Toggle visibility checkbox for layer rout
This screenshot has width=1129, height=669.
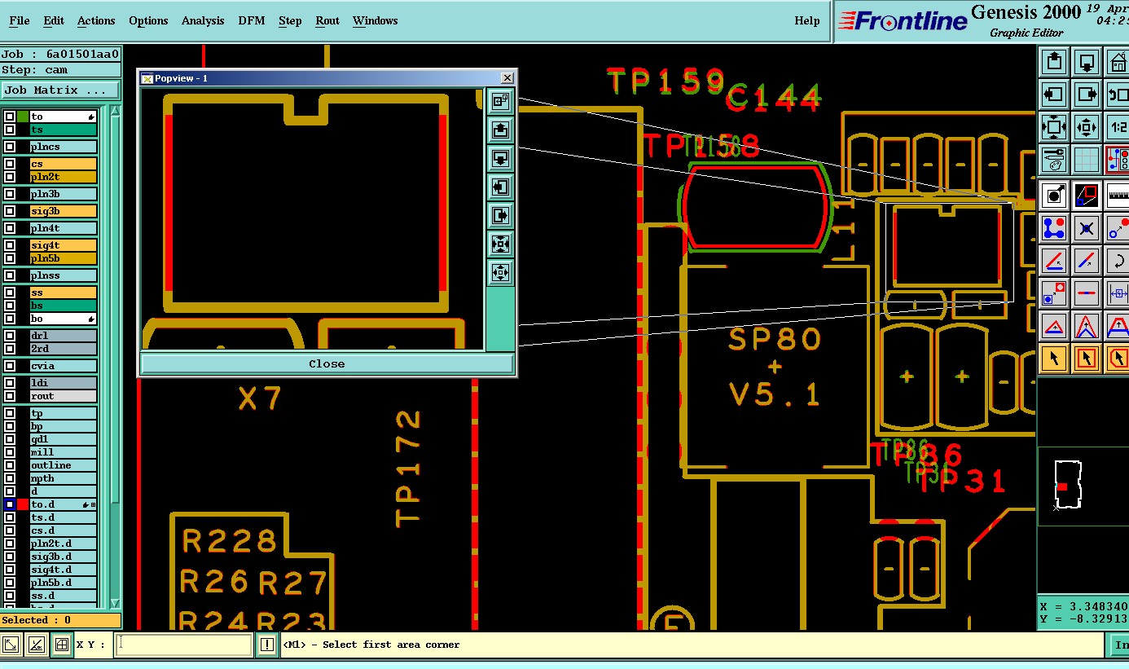point(10,396)
